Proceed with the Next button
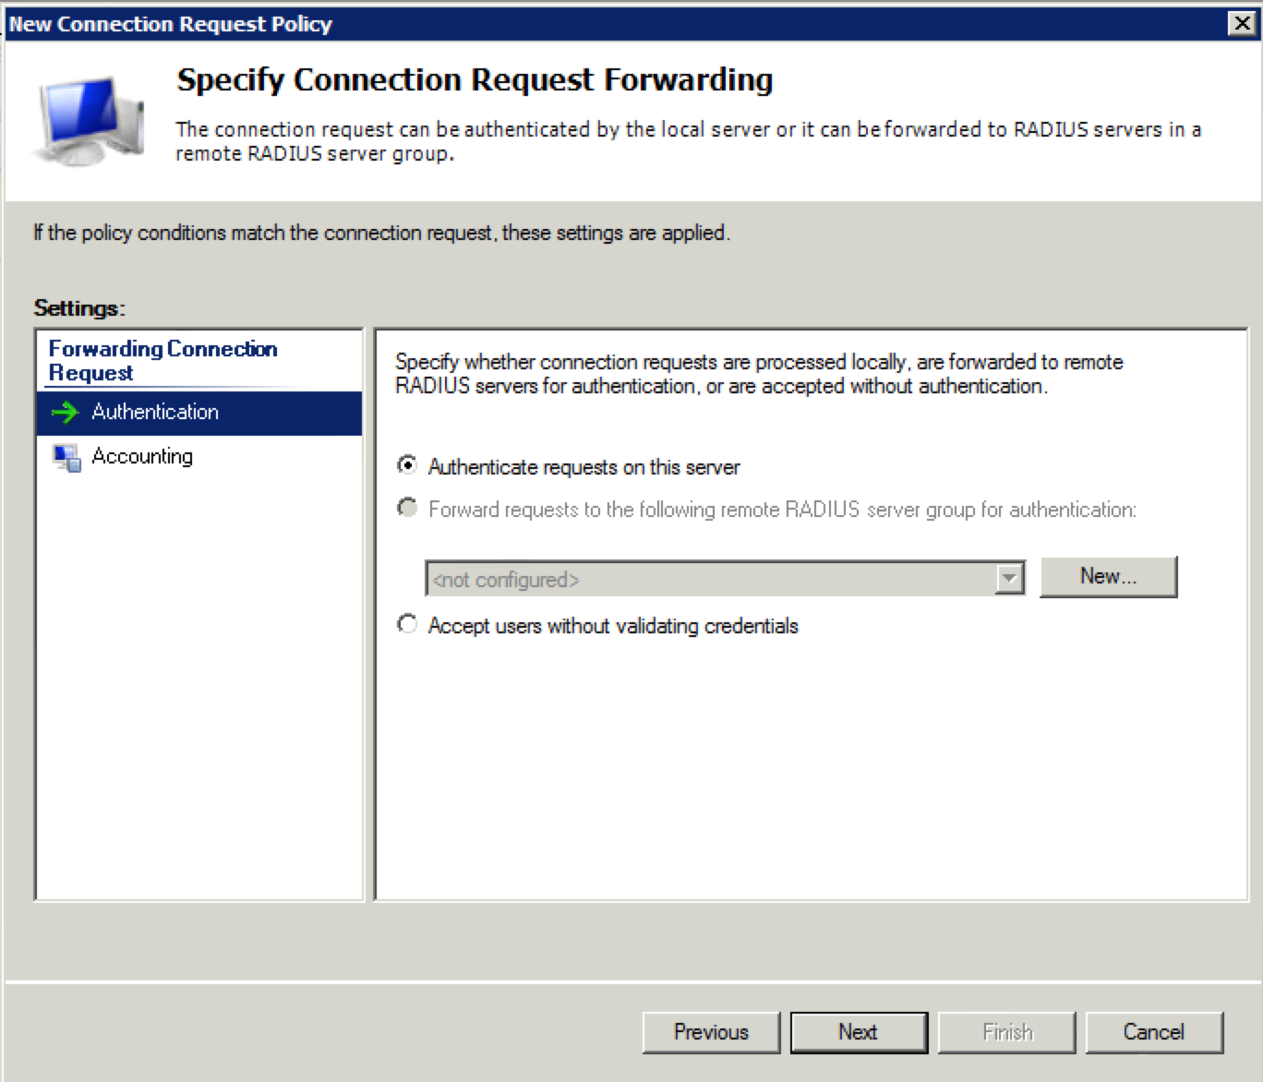The width and height of the screenshot is (1263, 1082). (859, 1032)
